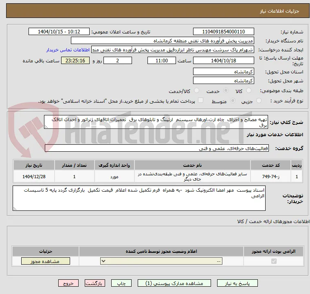Click the خروج exit button
Screen dimensions: 310x294
[x=68, y=283]
